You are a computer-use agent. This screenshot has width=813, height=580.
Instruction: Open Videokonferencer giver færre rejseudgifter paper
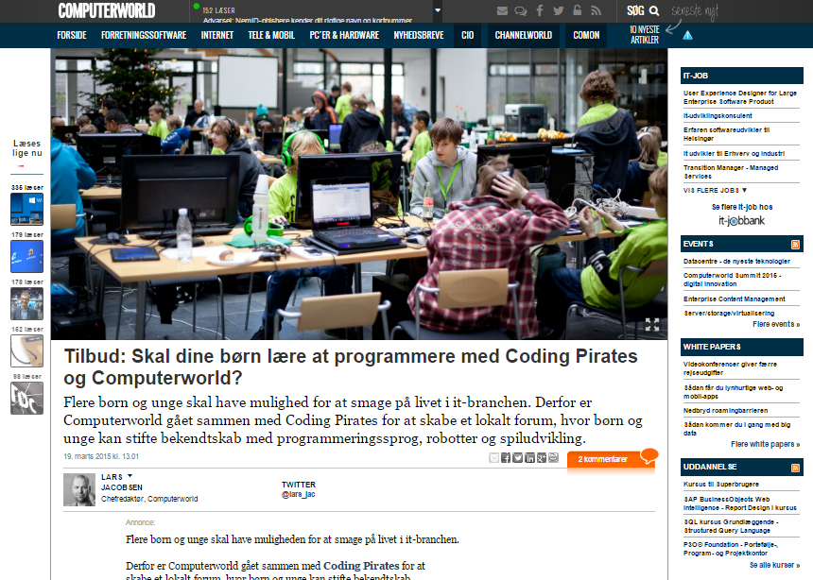pos(730,368)
